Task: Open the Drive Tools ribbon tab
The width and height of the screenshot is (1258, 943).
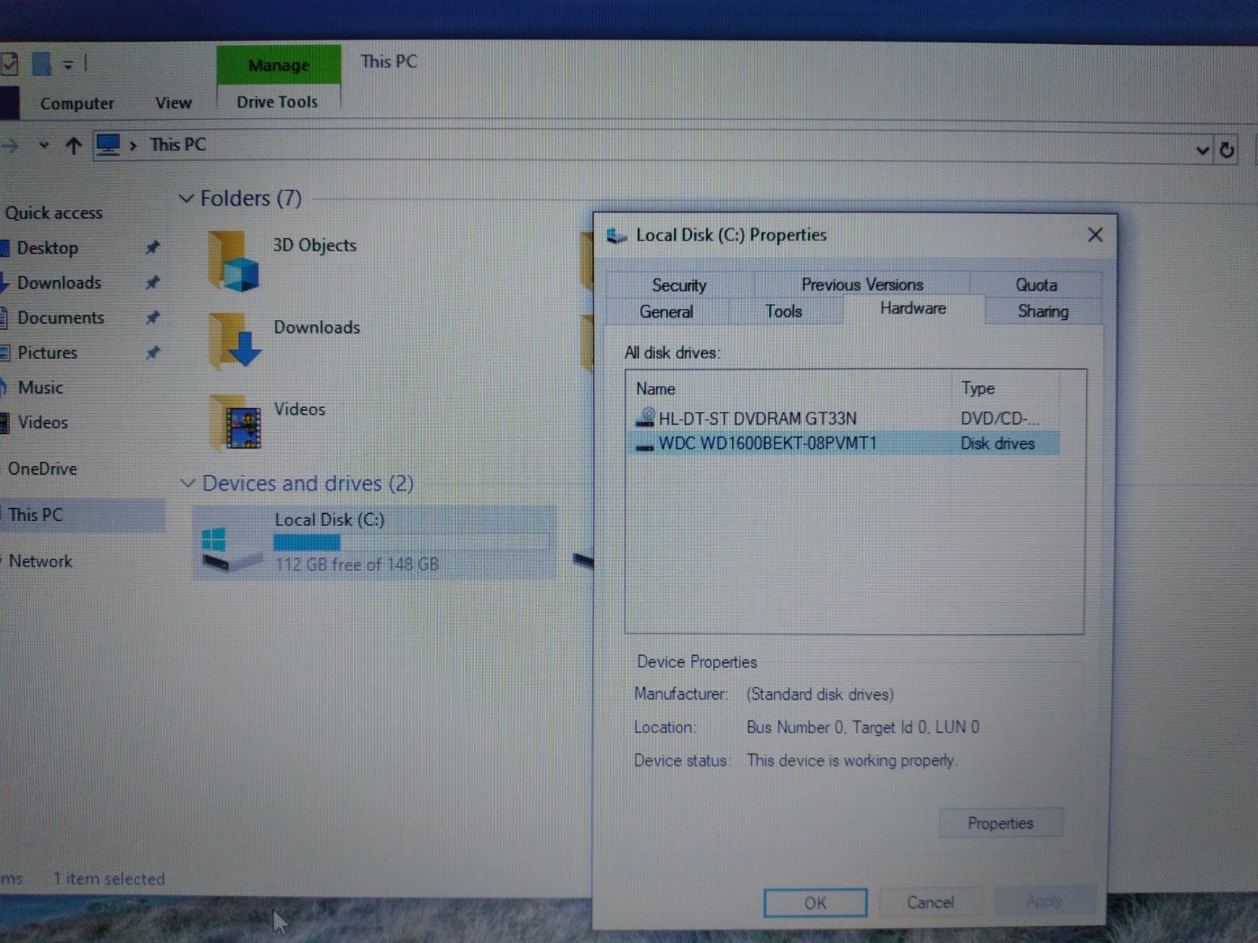Action: tap(277, 102)
